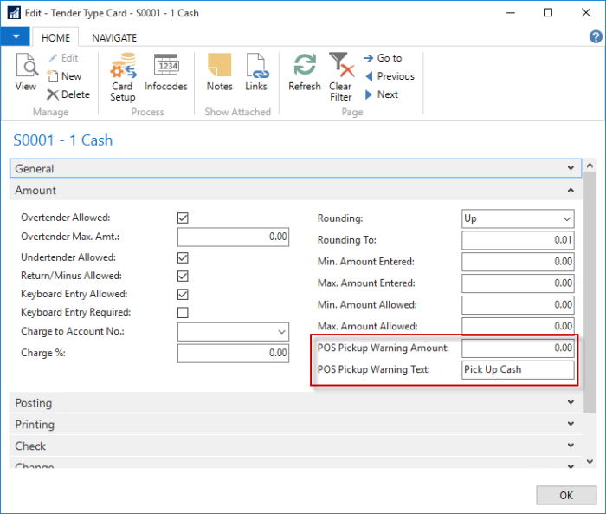The image size is (606, 514).
Task: Switch to the NAVIGATE tab
Action: pos(114,38)
